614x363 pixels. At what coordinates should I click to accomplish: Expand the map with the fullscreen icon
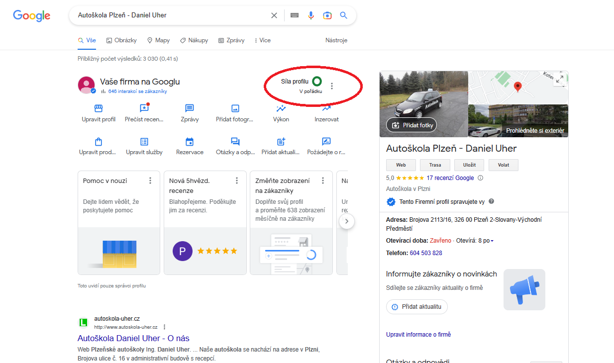point(560,79)
